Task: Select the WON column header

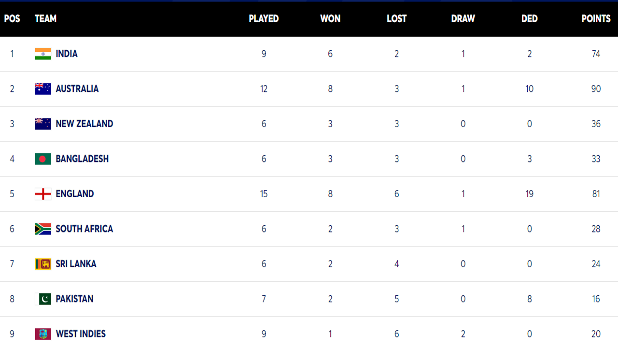Action: point(330,18)
